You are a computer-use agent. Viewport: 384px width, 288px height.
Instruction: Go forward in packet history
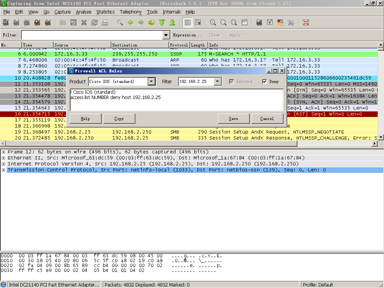[141, 22]
